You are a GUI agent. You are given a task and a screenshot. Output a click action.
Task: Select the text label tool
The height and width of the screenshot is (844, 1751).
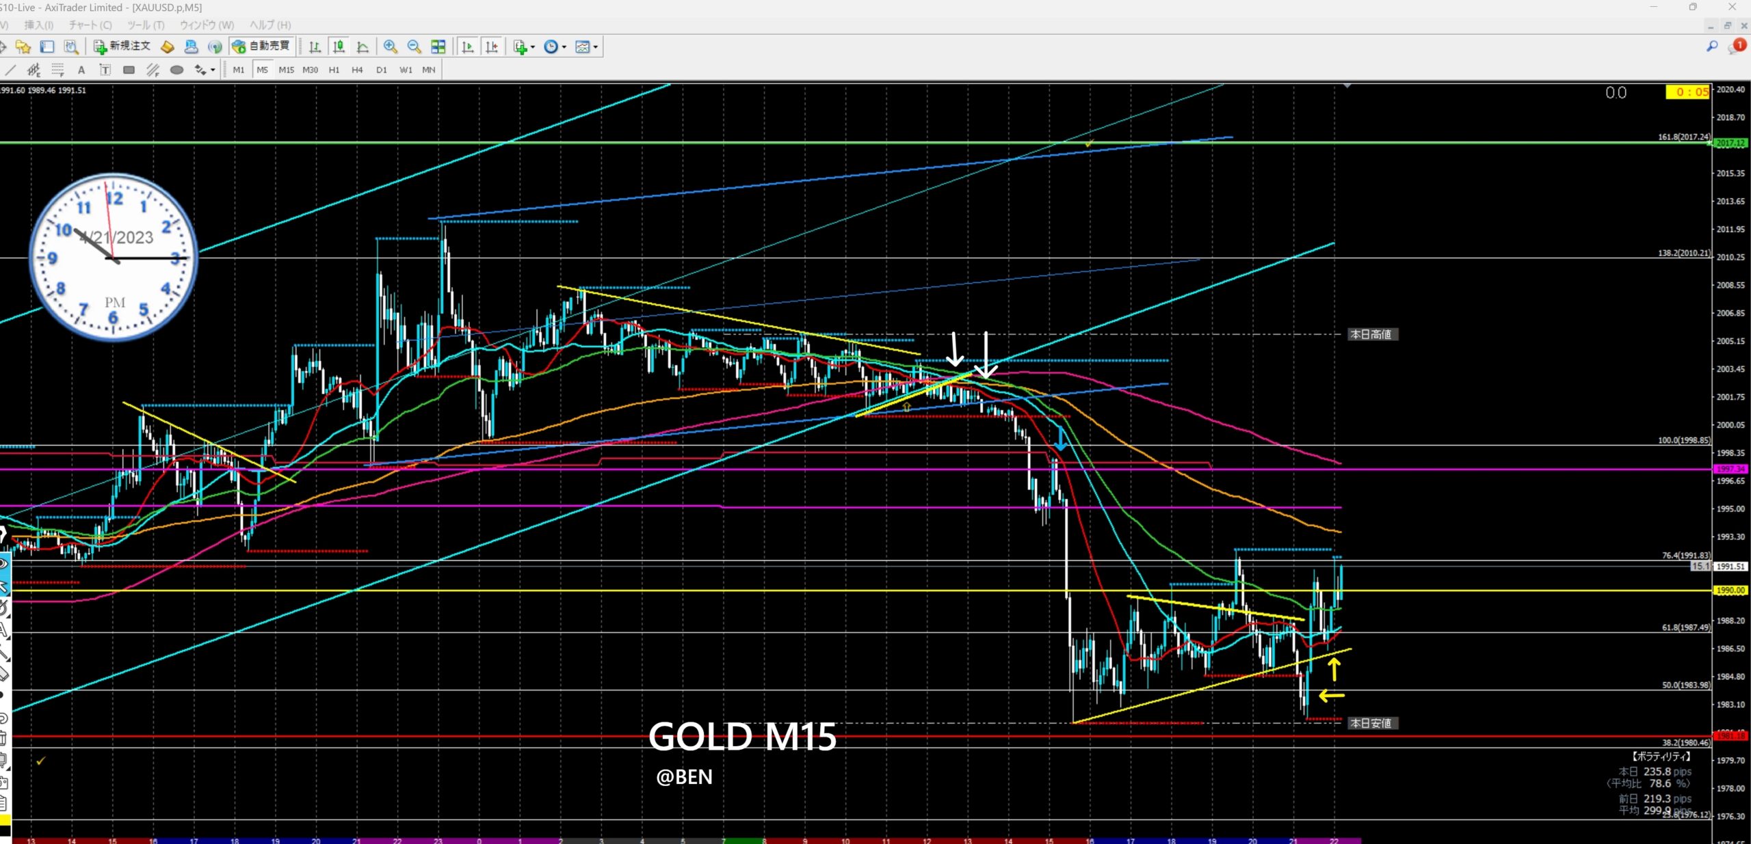pos(105,70)
